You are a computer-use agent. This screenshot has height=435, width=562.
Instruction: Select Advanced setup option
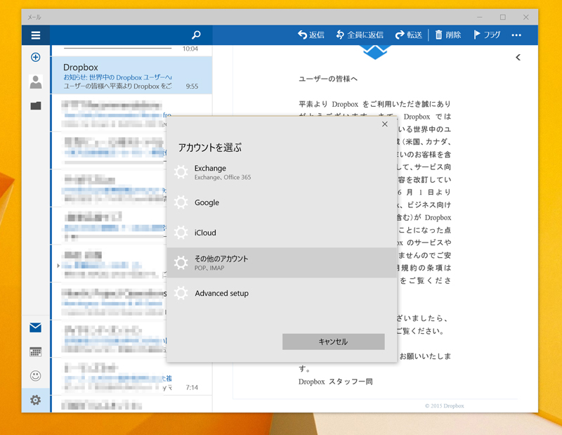click(x=282, y=293)
